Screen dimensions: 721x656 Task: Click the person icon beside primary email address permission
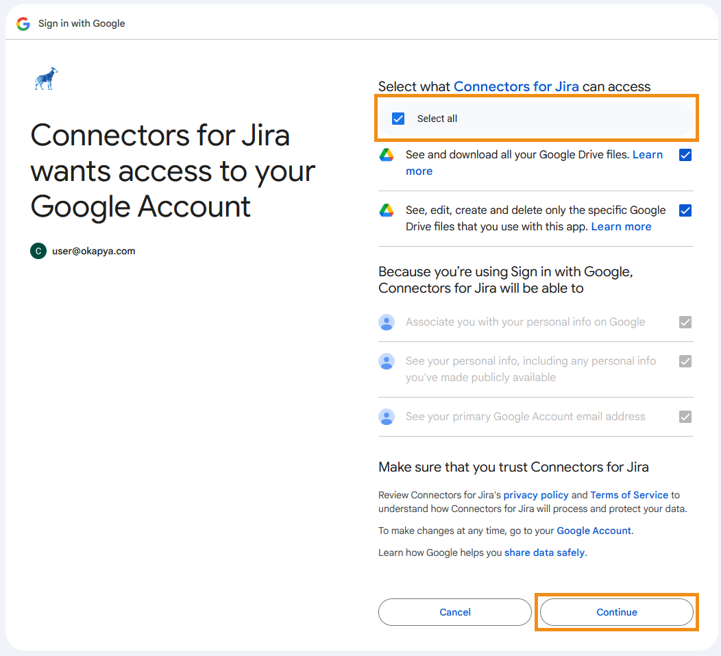(387, 417)
